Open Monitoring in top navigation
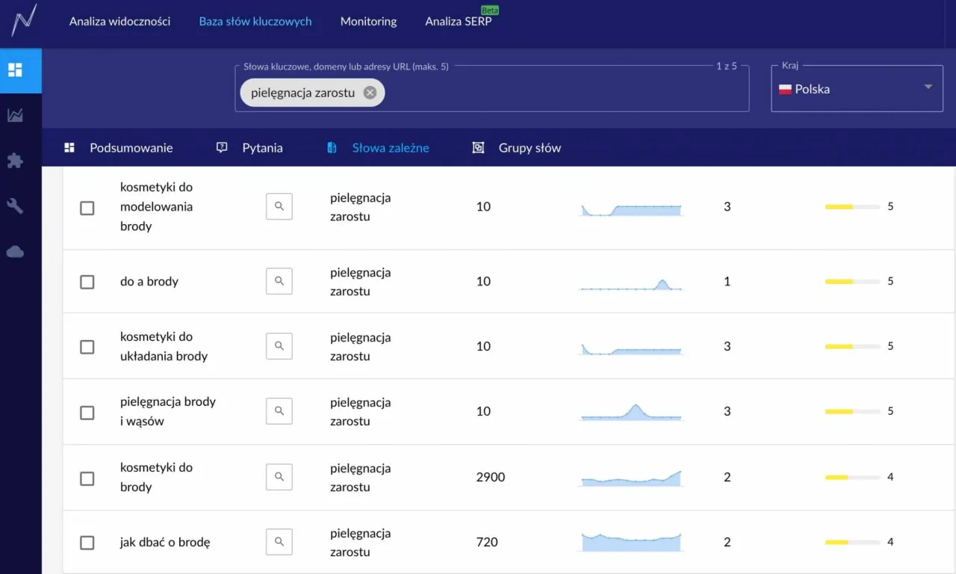The image size is (956, 574). pyautogui.click(x=368, y=22)
